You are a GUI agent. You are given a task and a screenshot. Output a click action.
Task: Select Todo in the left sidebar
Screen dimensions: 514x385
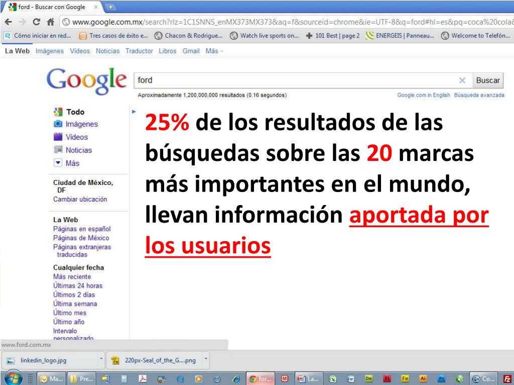[69, 112]
